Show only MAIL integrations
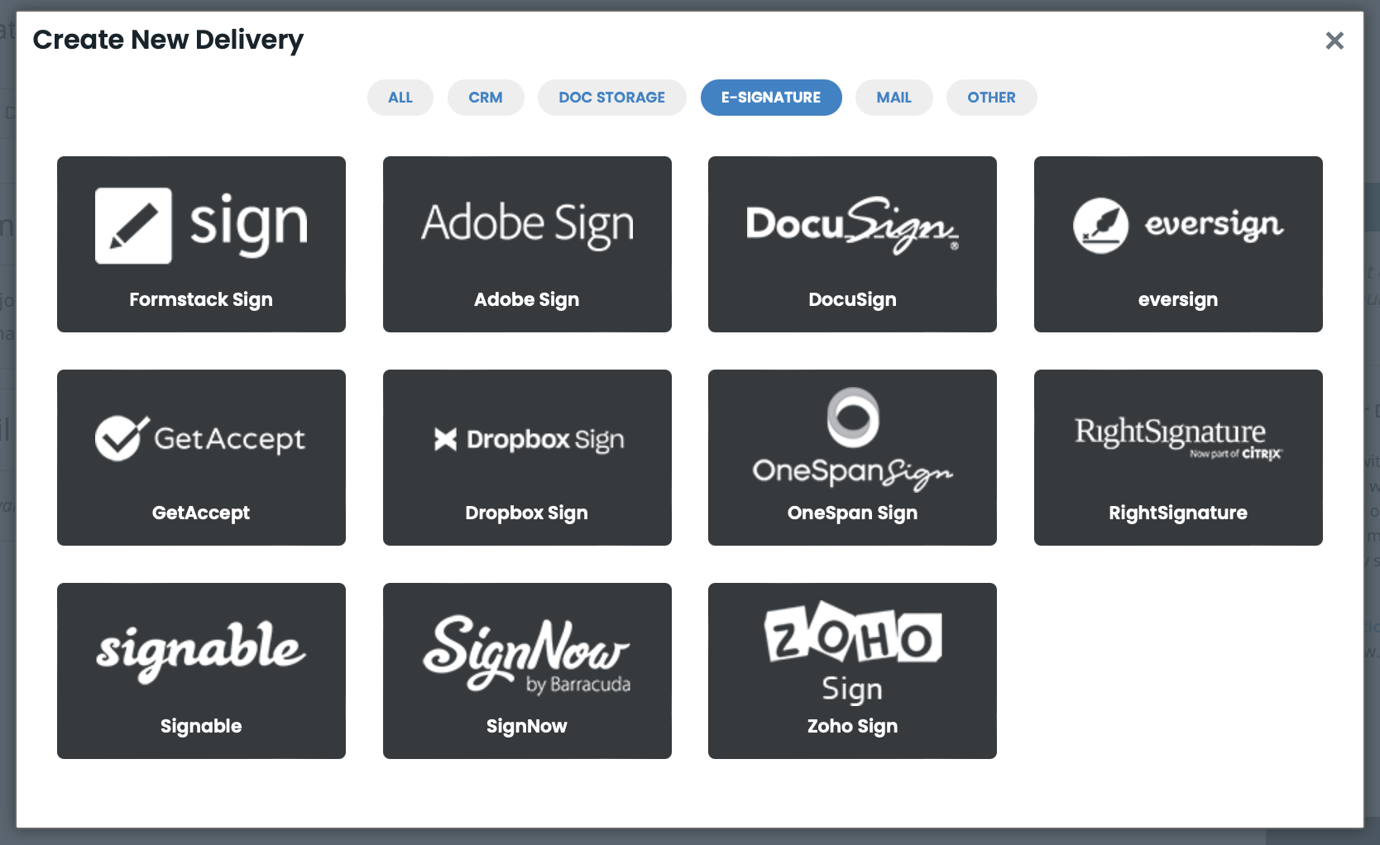This screenshot has width=1380, height=845. [x=894, y=97]
